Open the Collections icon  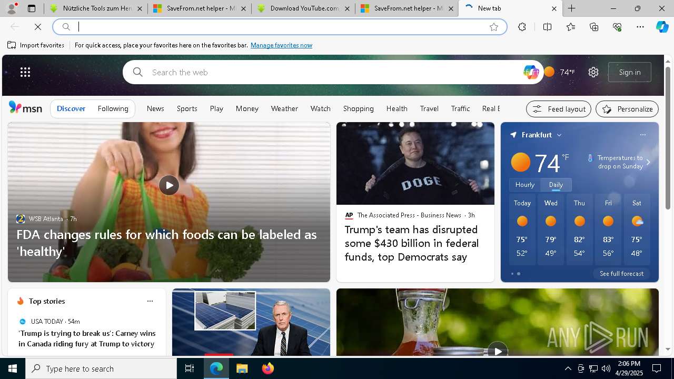coord(594,27)
